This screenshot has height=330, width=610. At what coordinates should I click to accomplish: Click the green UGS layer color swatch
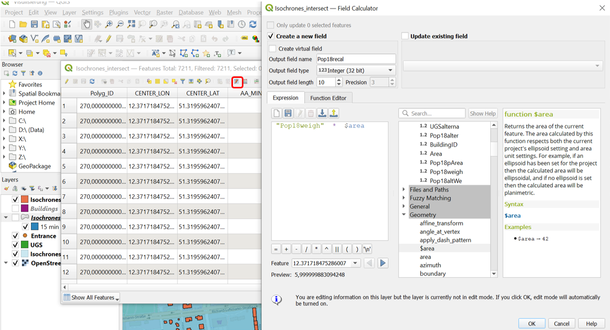24,245
